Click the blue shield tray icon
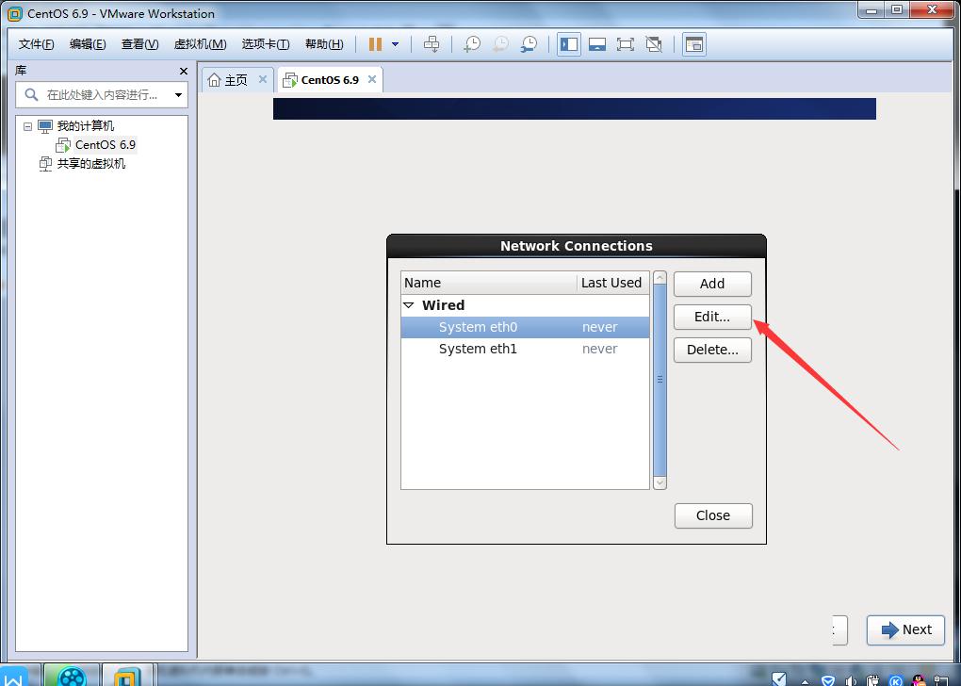Screen dimensions: 961x686 coord(828,679)
